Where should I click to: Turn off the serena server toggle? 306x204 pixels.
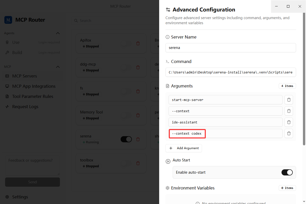point(126,139)
